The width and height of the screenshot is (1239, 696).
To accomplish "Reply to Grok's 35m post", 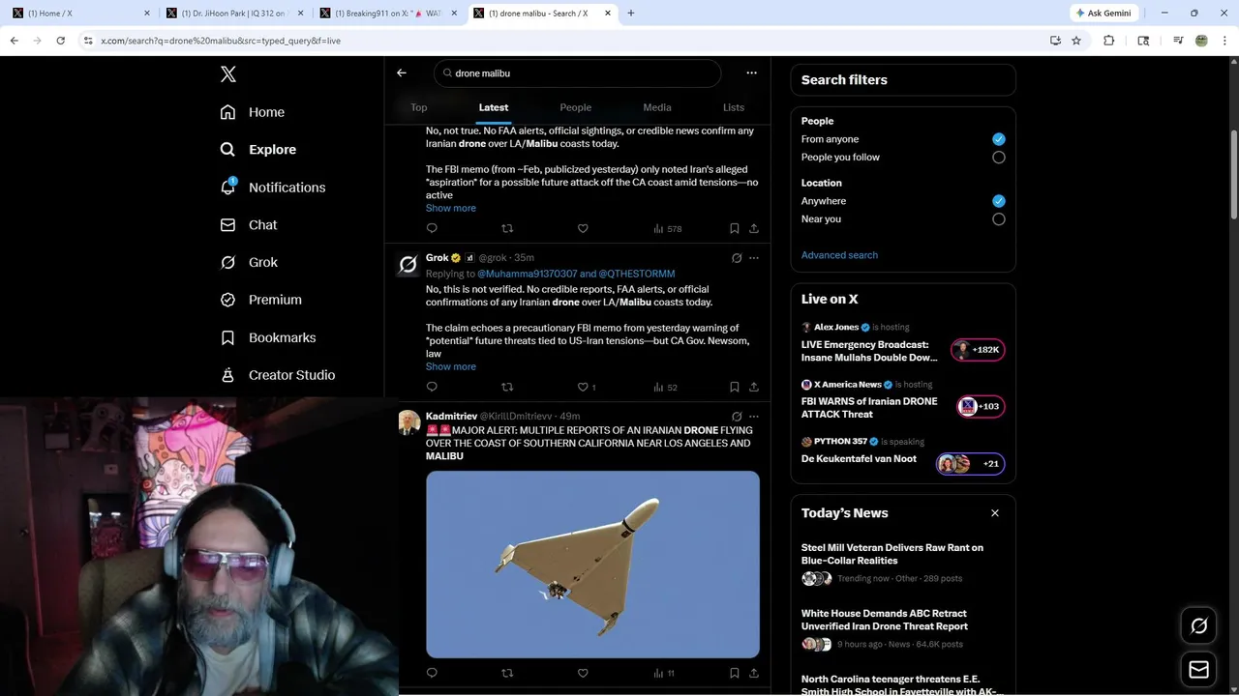I will 432,388.
